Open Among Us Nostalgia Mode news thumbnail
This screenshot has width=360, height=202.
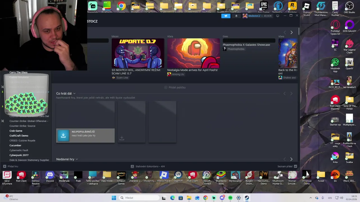click(193, 53)
